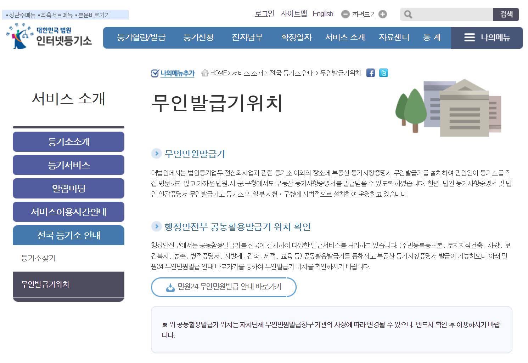Click the 로그인 link

tap(264, 14)
